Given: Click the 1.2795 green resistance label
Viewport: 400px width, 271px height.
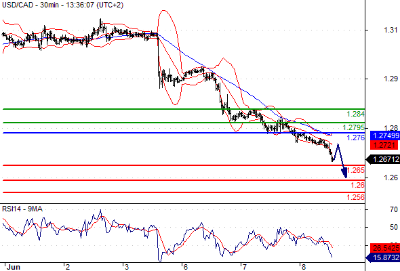Looking at the screenshot, I should click(354, 127).
